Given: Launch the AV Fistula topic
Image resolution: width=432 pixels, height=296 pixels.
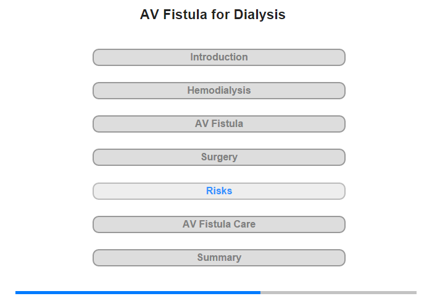Looking at the screenshot, I should pos(218,124).
